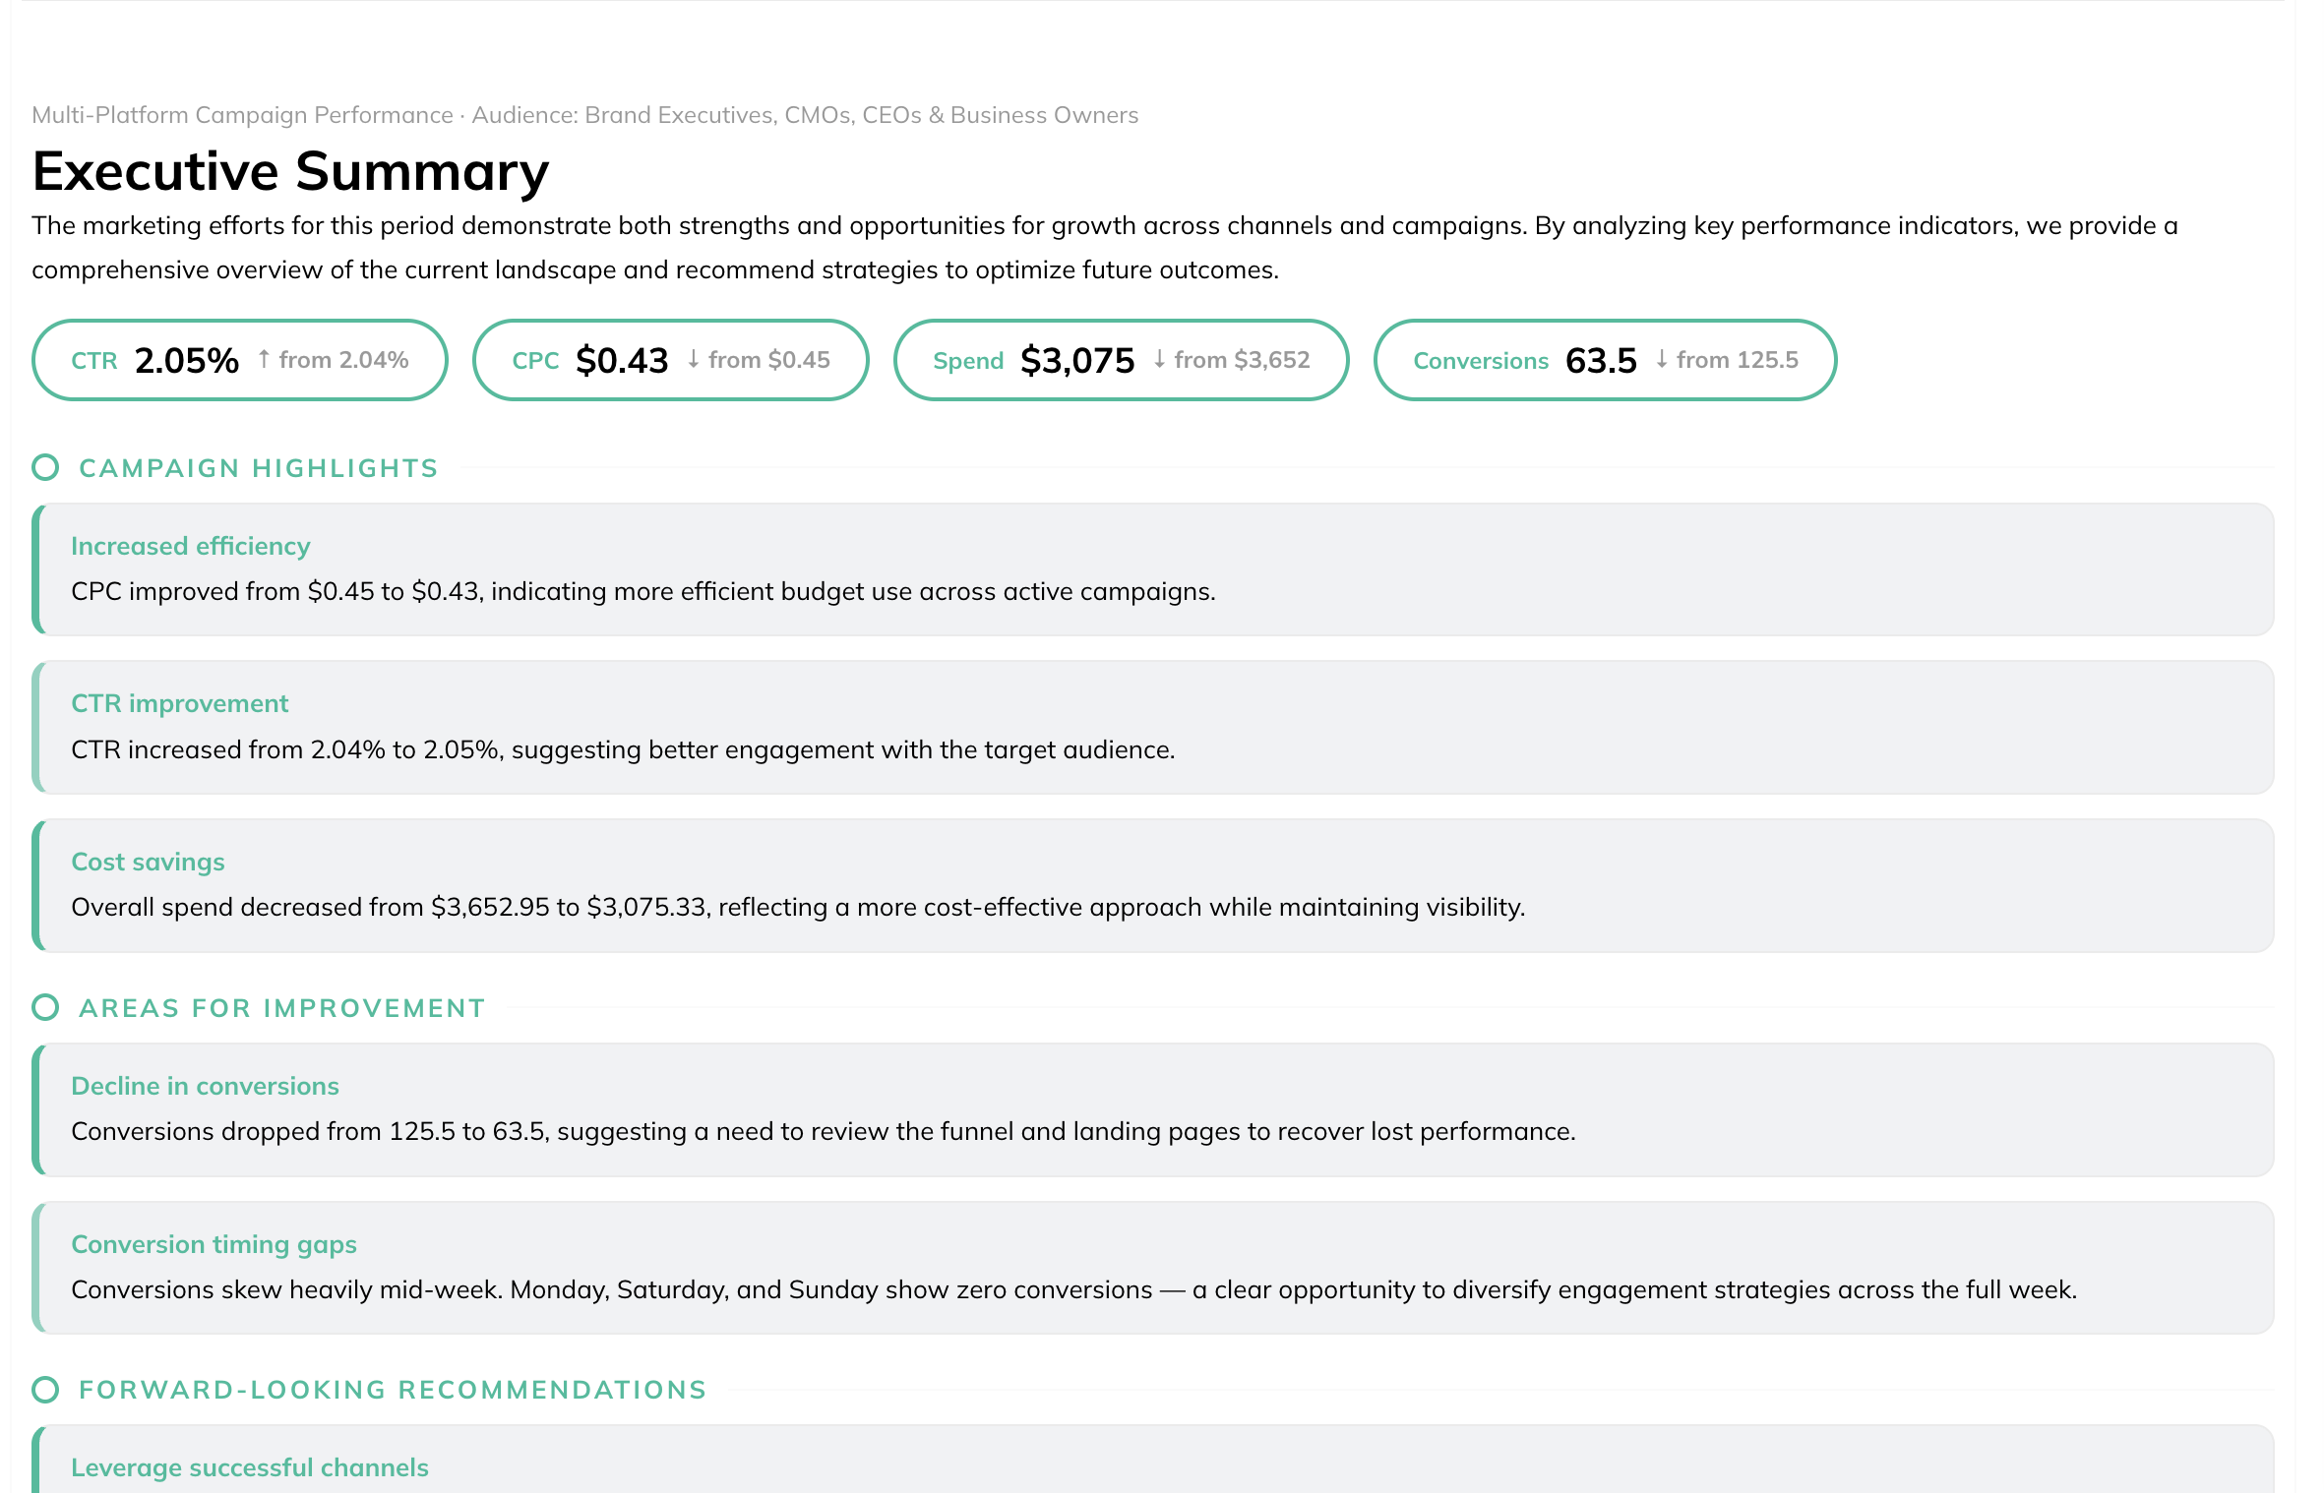Click the down arrow next to 'from 125.5'
The width and height of the screenshot is (2324, 1493).
1662,360
